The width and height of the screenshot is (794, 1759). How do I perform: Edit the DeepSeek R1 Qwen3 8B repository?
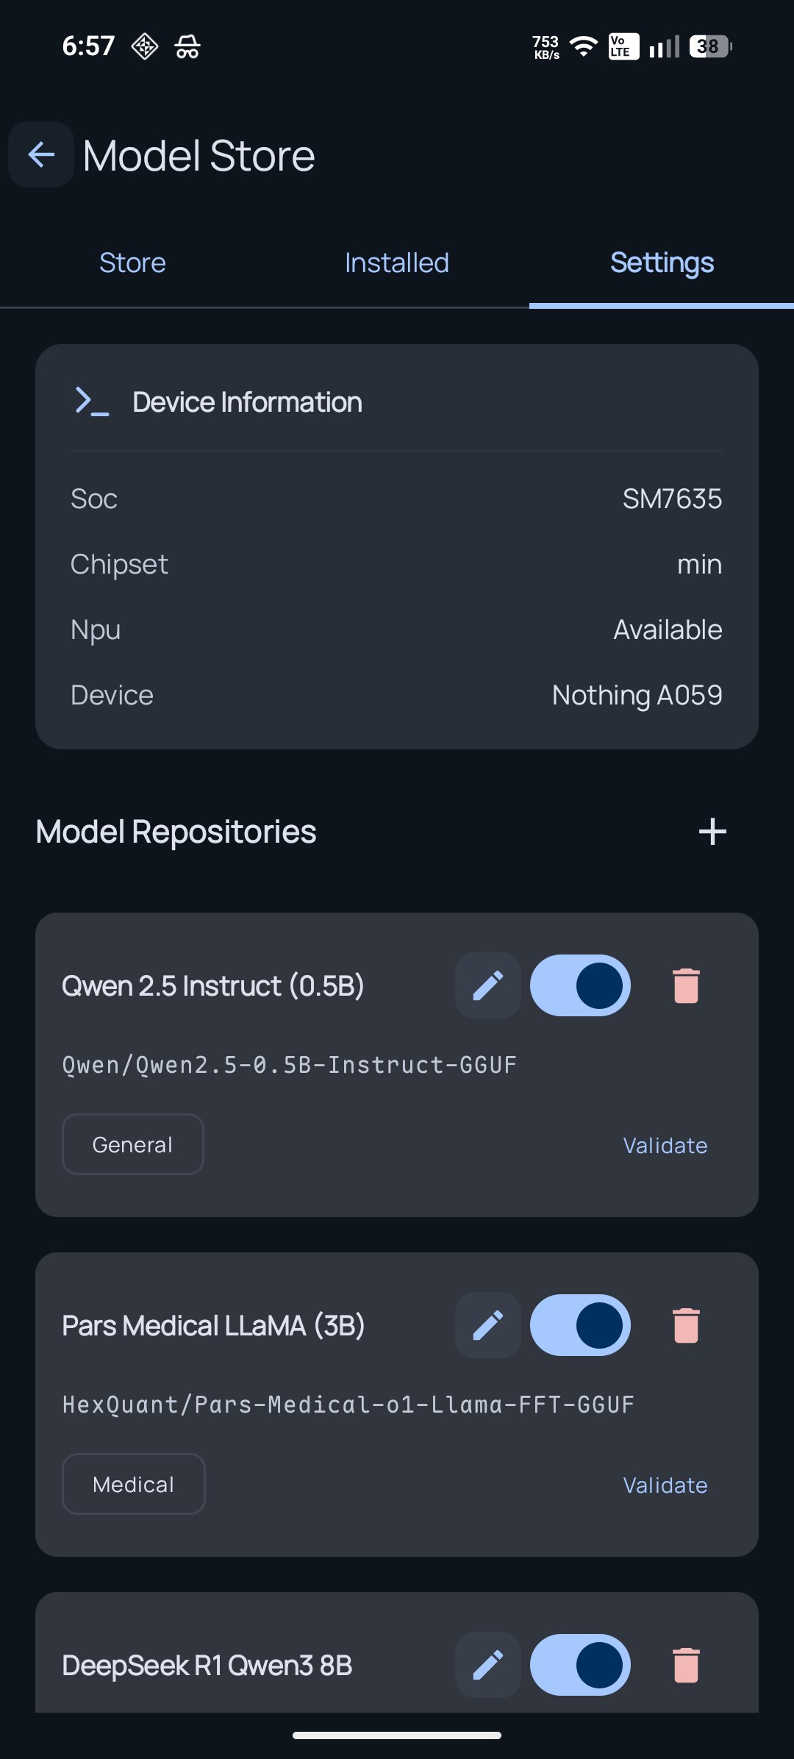pos(487,1665)
